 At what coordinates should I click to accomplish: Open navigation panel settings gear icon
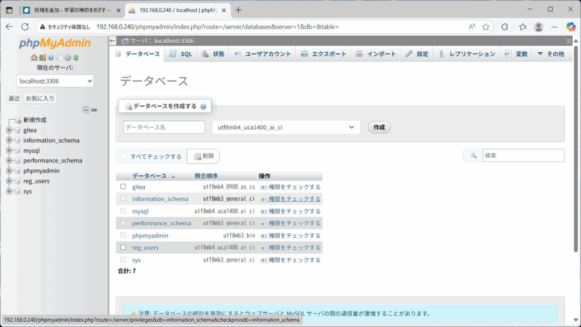tap(68, 57)
